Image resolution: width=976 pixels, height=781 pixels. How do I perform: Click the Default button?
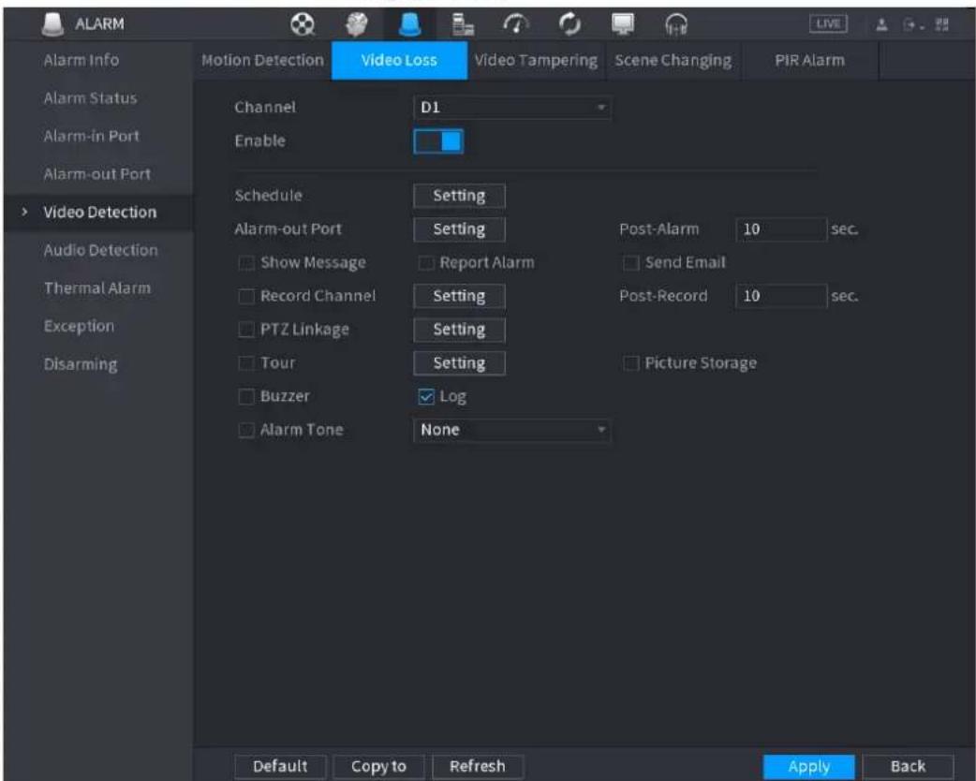pos(280,767)
